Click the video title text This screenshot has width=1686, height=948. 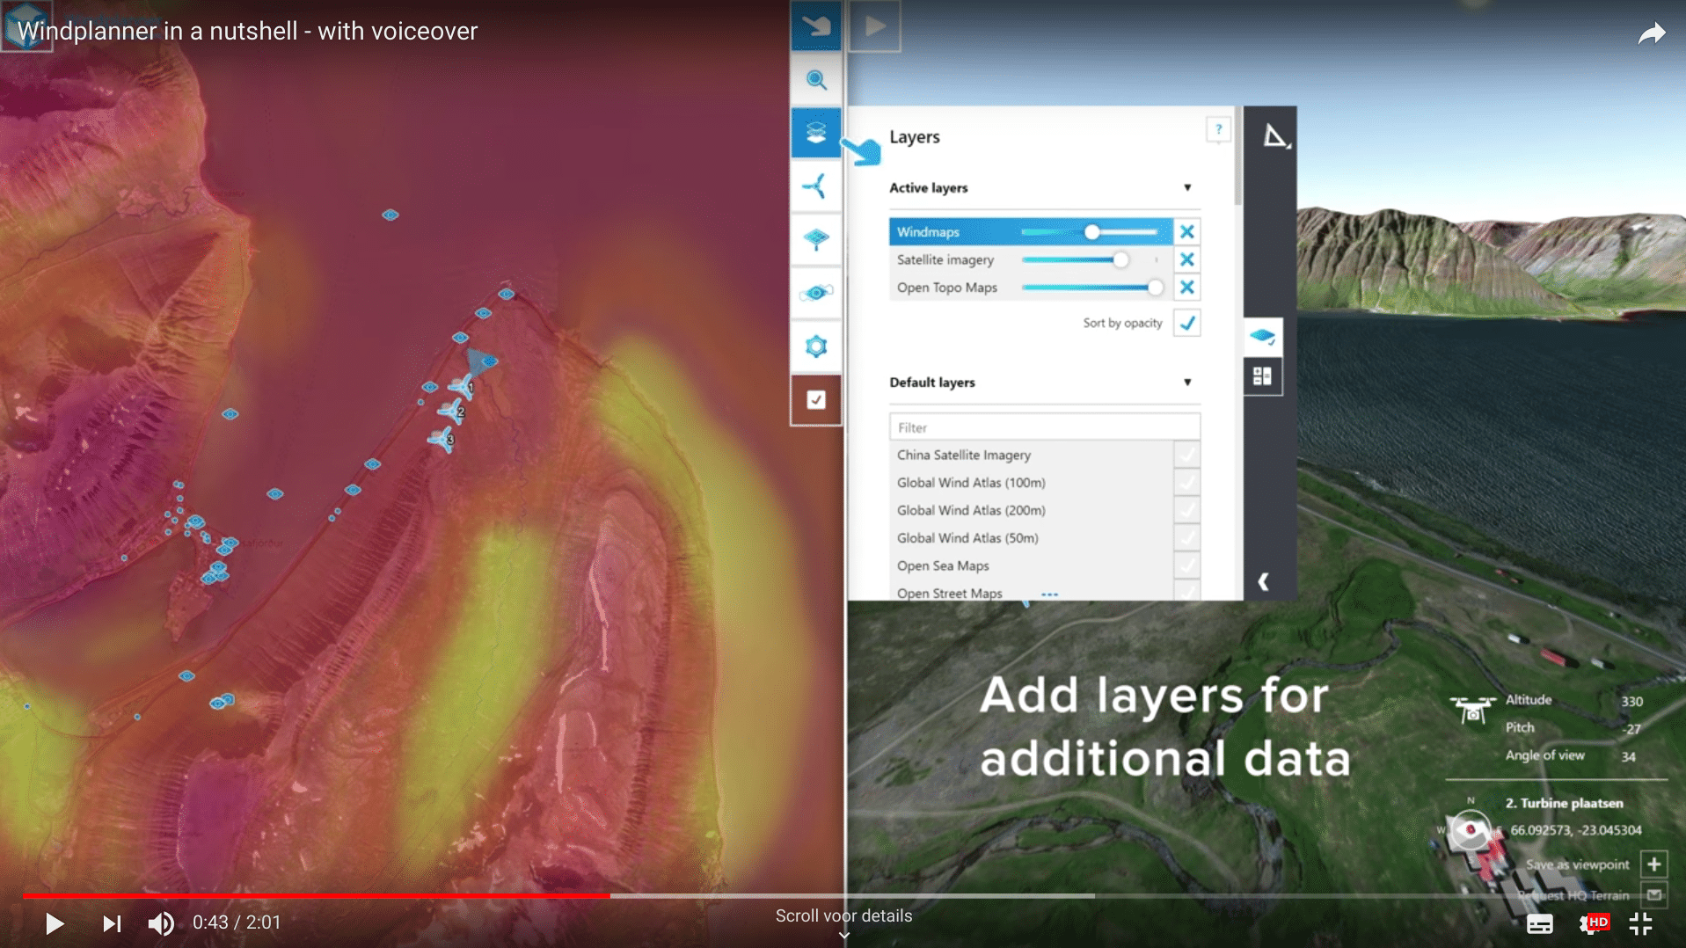click(247, 31)
